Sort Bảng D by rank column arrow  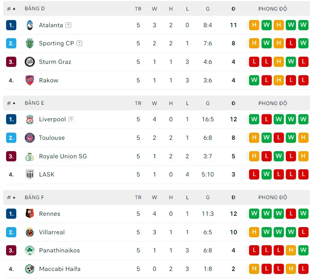click(14, 9)
